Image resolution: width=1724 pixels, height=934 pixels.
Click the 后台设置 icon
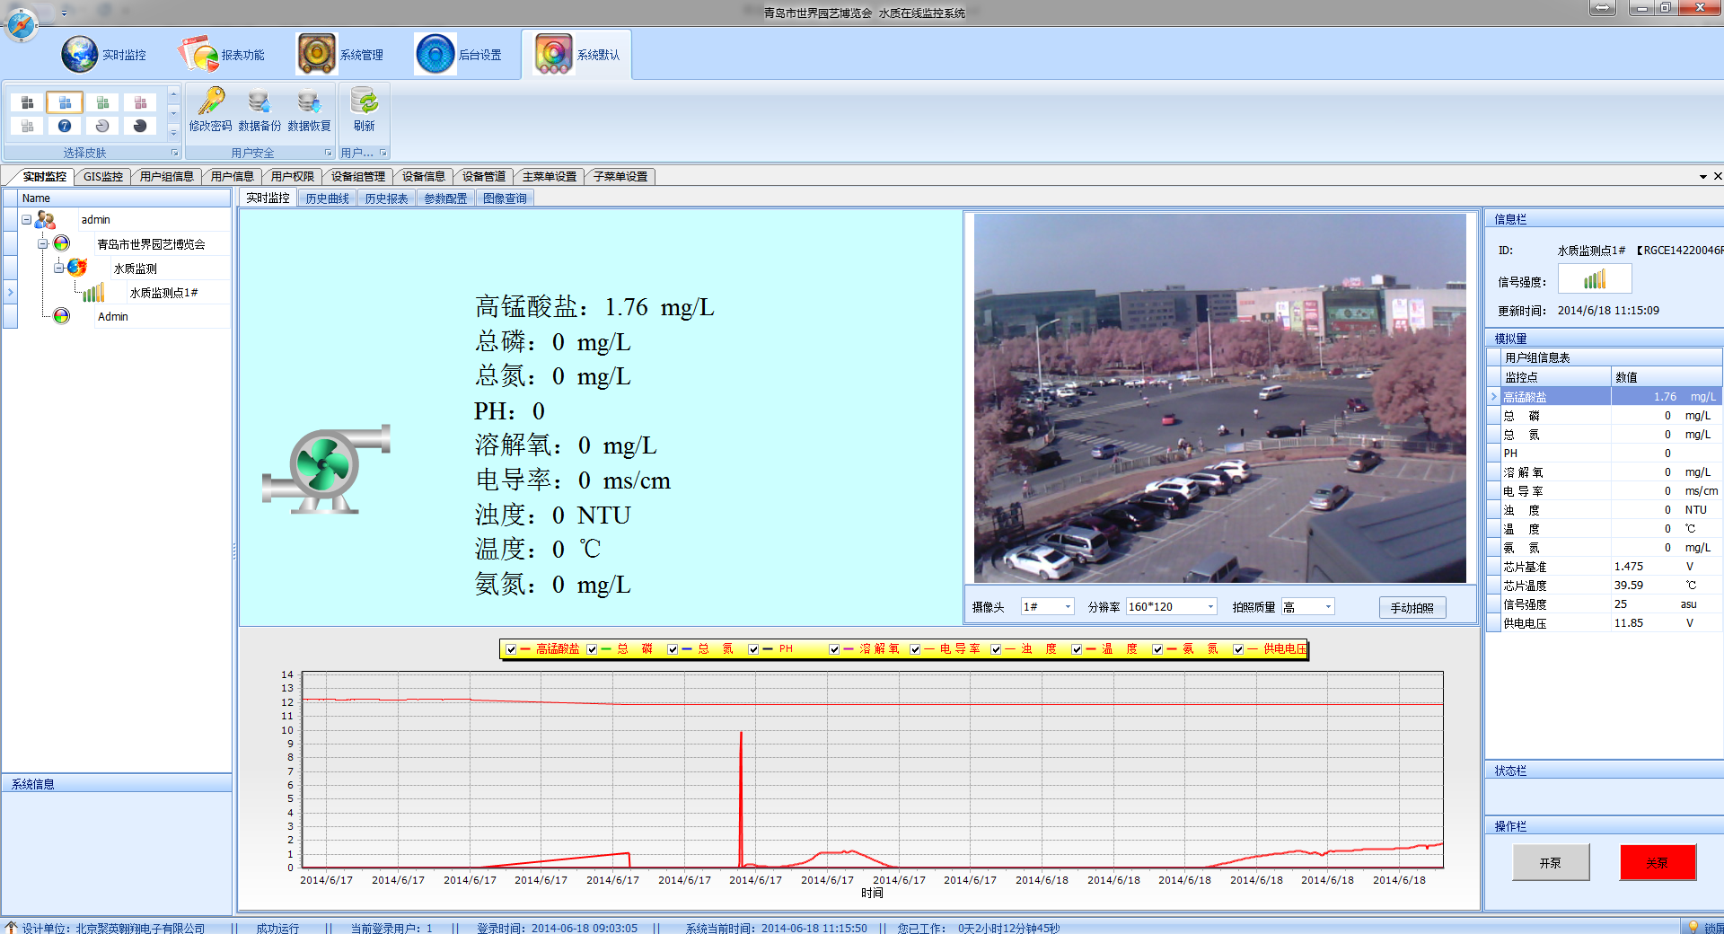coord(435,55)
